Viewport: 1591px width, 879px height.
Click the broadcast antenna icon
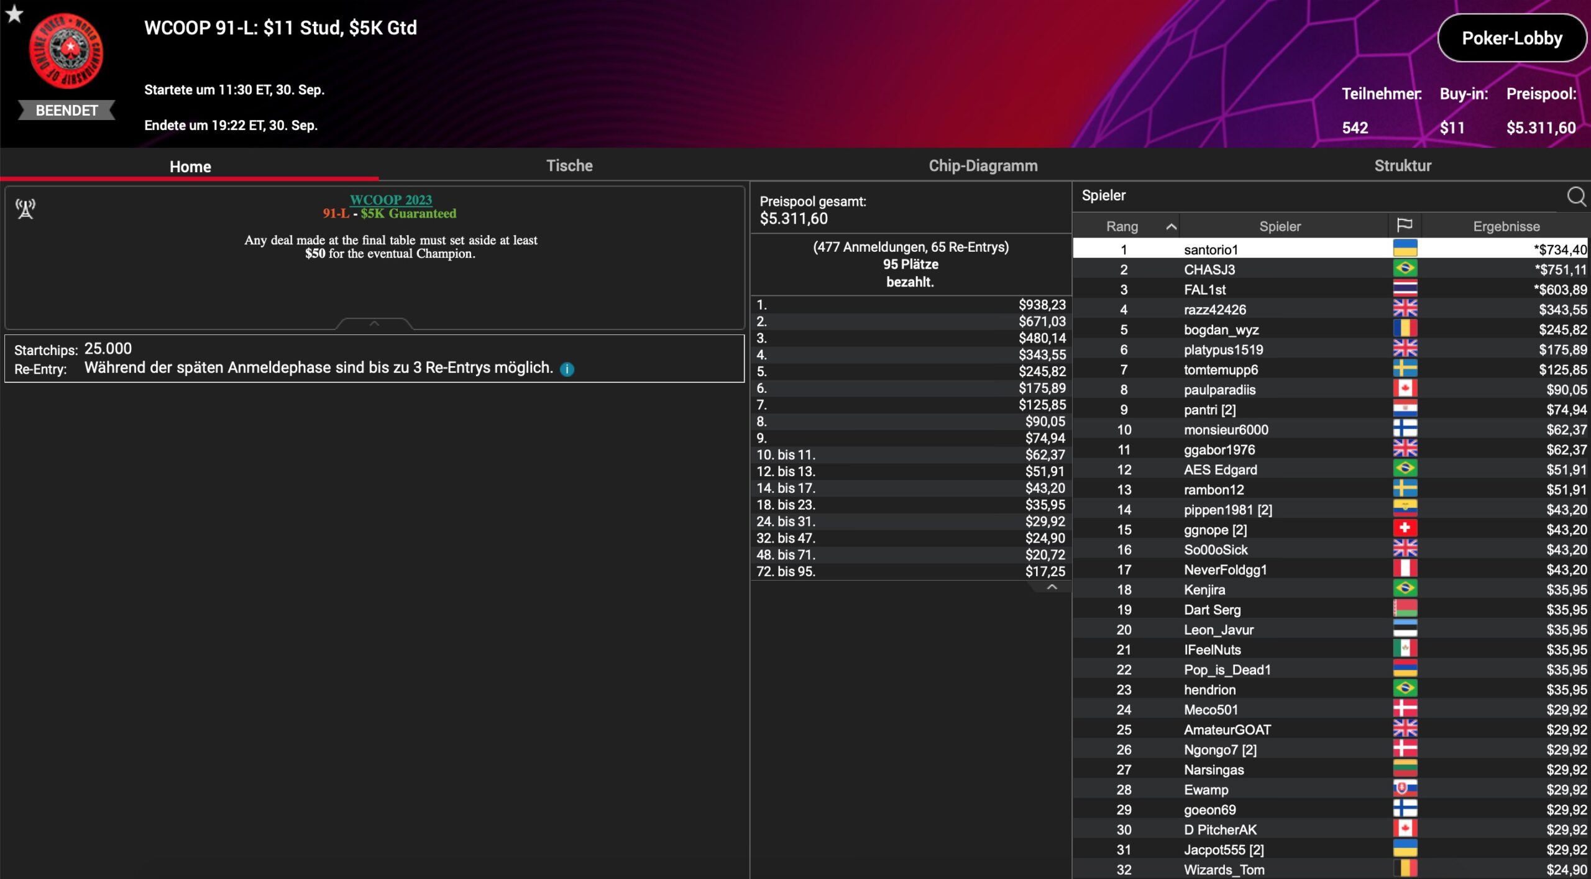pos(25,209)
